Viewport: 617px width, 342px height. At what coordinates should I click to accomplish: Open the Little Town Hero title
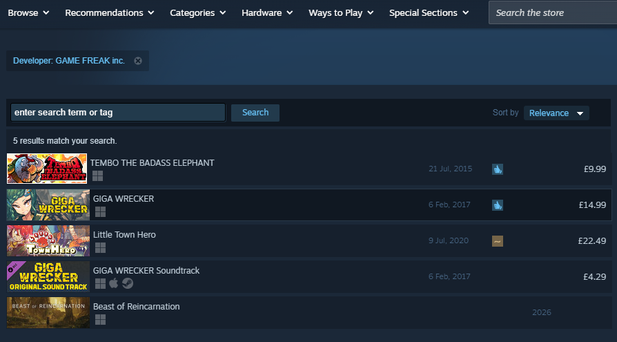[x=124, y=234]
